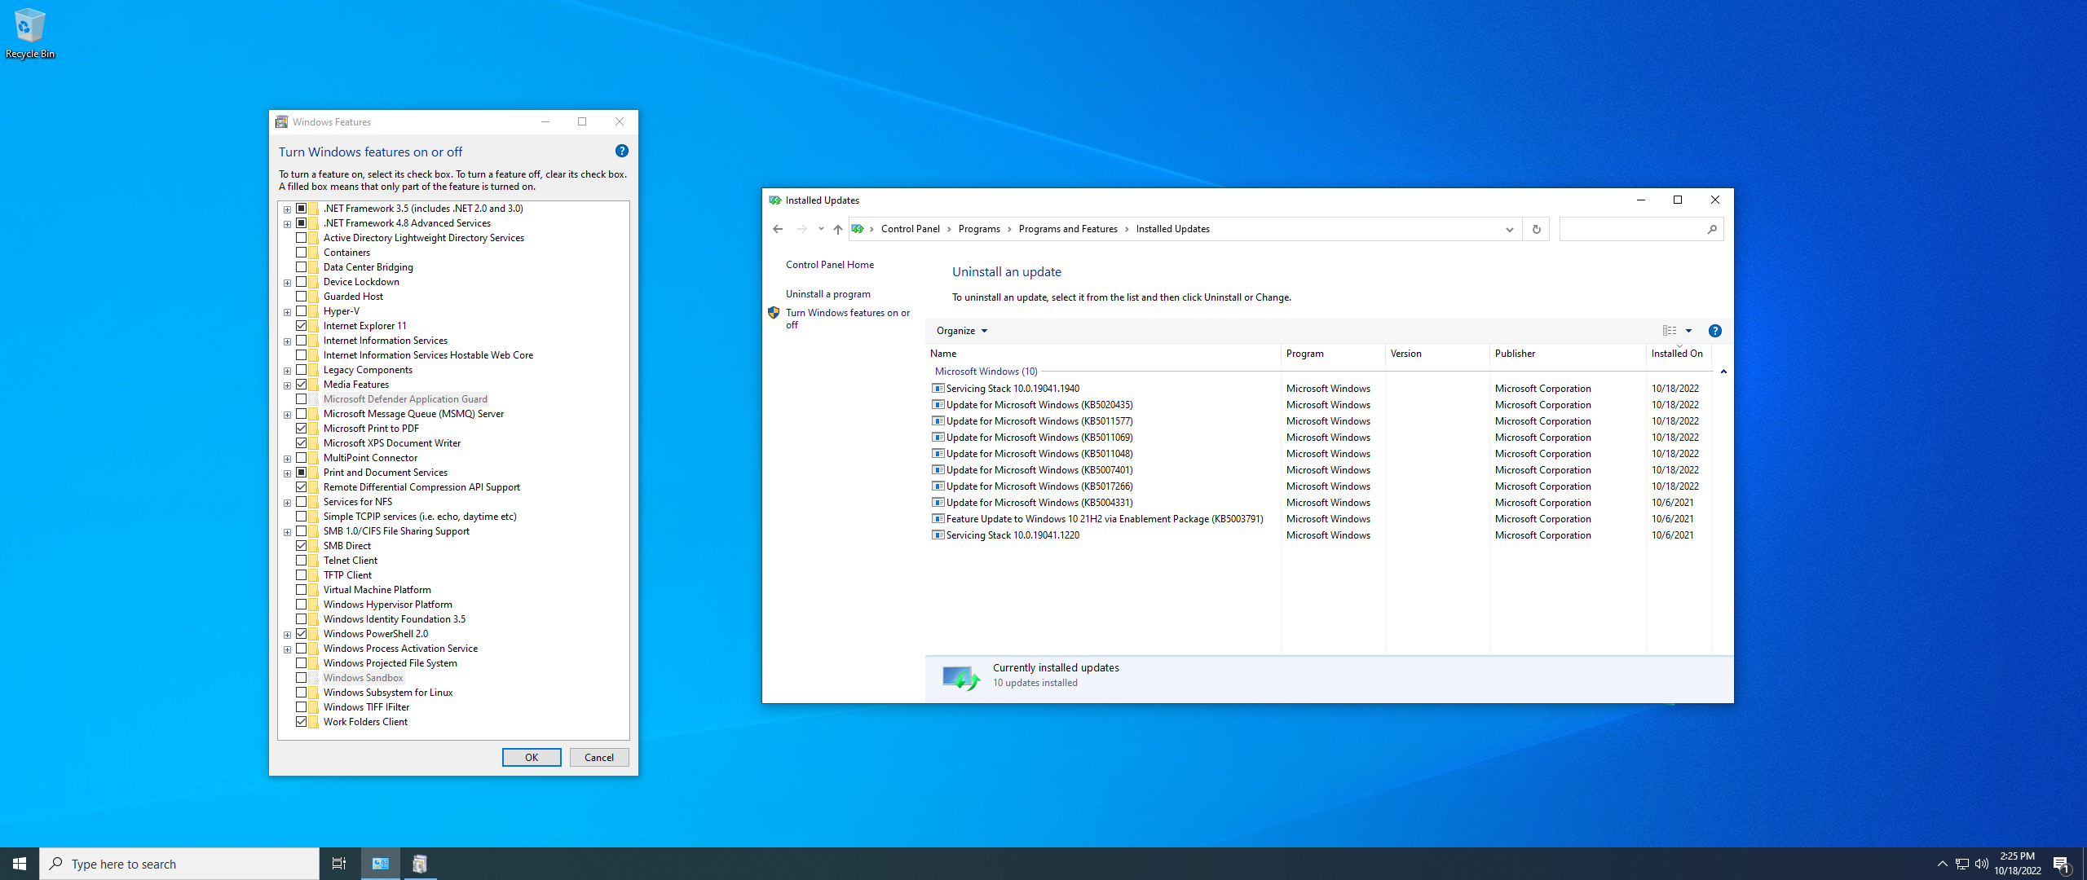Image resolution: width=2087 pixels, height=880 pixels.
Task: Click OK in Windows Features
Action: pos(532,758)
